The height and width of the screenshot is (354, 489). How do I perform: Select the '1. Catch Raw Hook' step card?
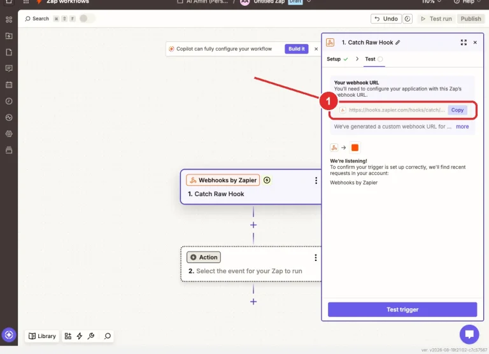click(251, 187)
